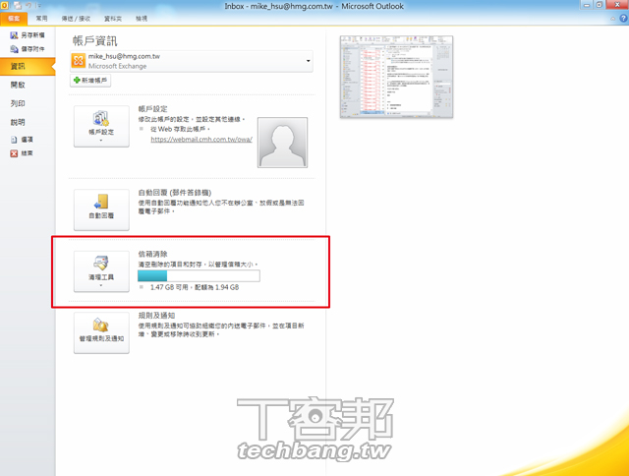Click the Undo icon in quick access toolbar
Image resolution: width=629 pixels, height=476 pixels.
pyautogui.click(x=29, y=6)
